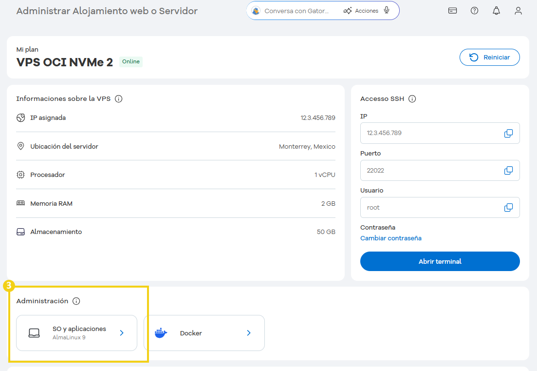Copy the SSH port 22022
Image resolution: width=537 pixels, height=371 pixels.
[508, 170]
